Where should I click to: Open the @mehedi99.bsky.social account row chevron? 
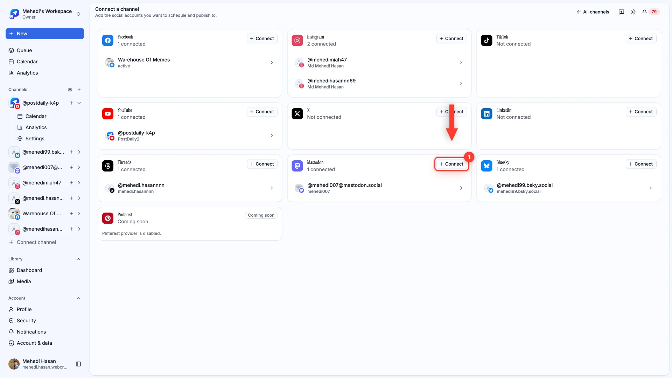tap(651, 188)
